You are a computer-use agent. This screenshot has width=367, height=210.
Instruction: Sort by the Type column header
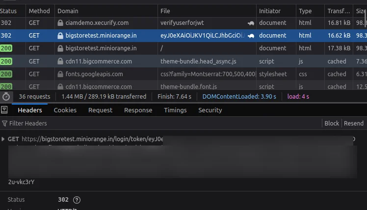(x=311, y=11)
